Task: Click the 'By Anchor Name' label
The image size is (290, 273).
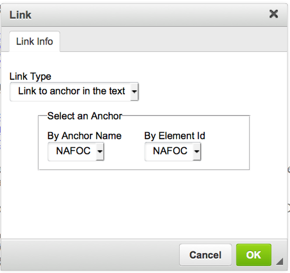Action: [84, 135]
